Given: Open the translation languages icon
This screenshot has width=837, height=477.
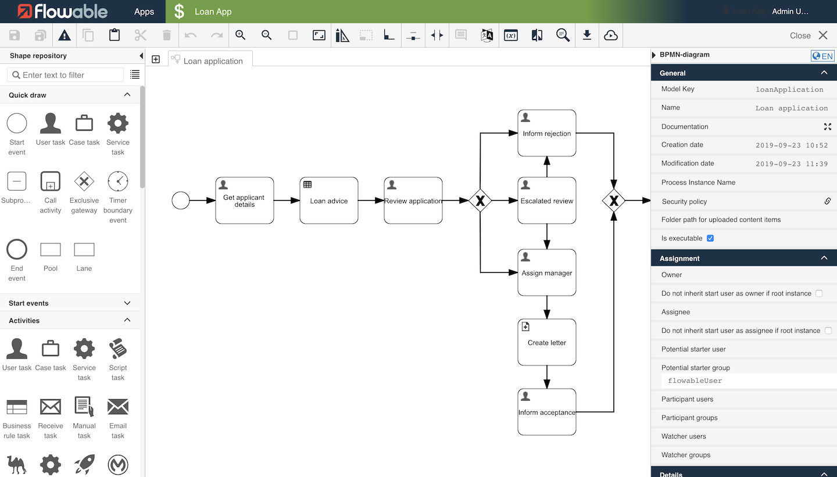Looking at the screenshot, I should click(487, 35).
